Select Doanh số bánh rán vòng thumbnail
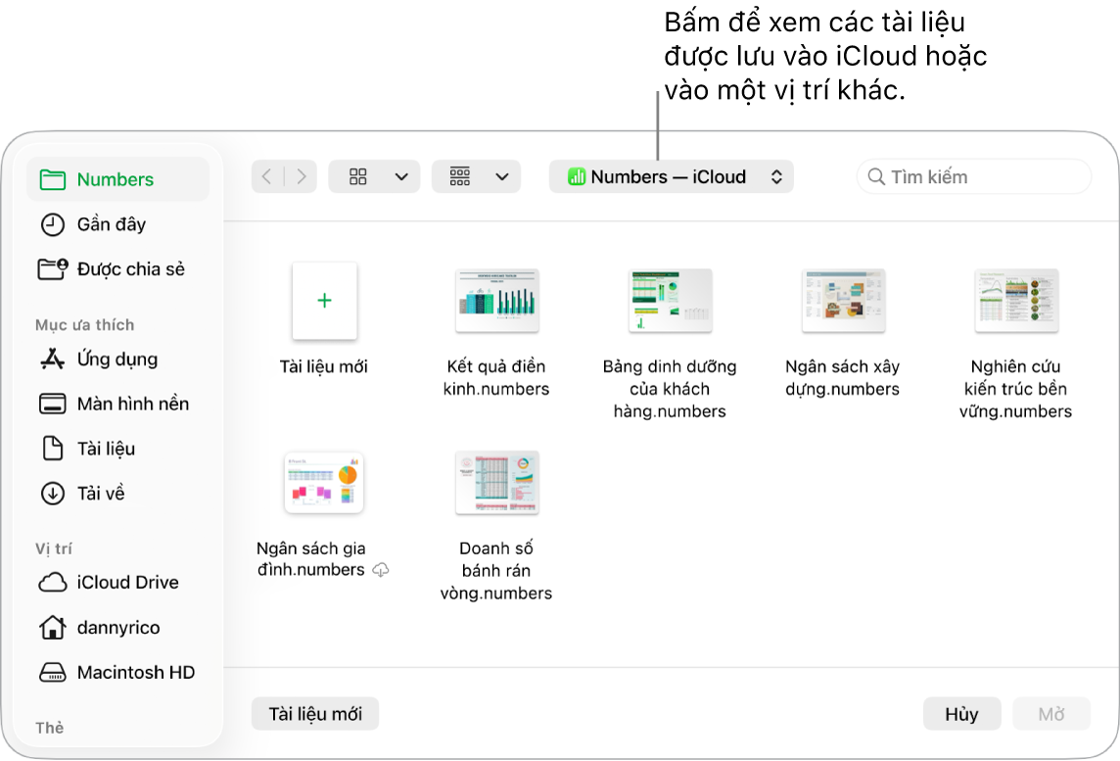The image size is (1120, 761). pyautogui.click(x=497, y=482)
